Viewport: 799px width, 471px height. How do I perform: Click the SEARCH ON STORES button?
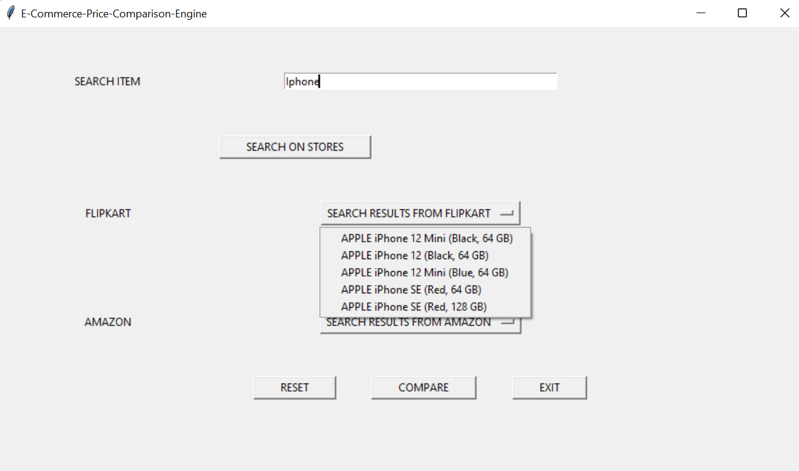295,147
